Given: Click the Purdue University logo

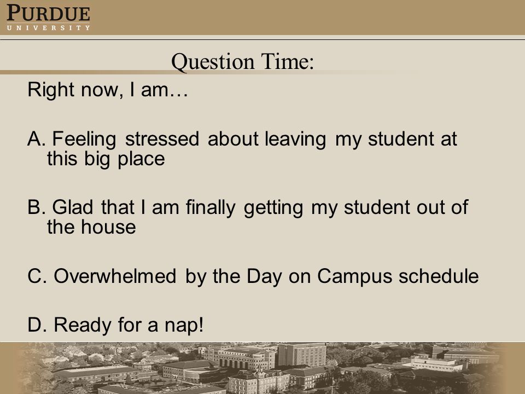Looking at the screenshot, I should 48,18.
